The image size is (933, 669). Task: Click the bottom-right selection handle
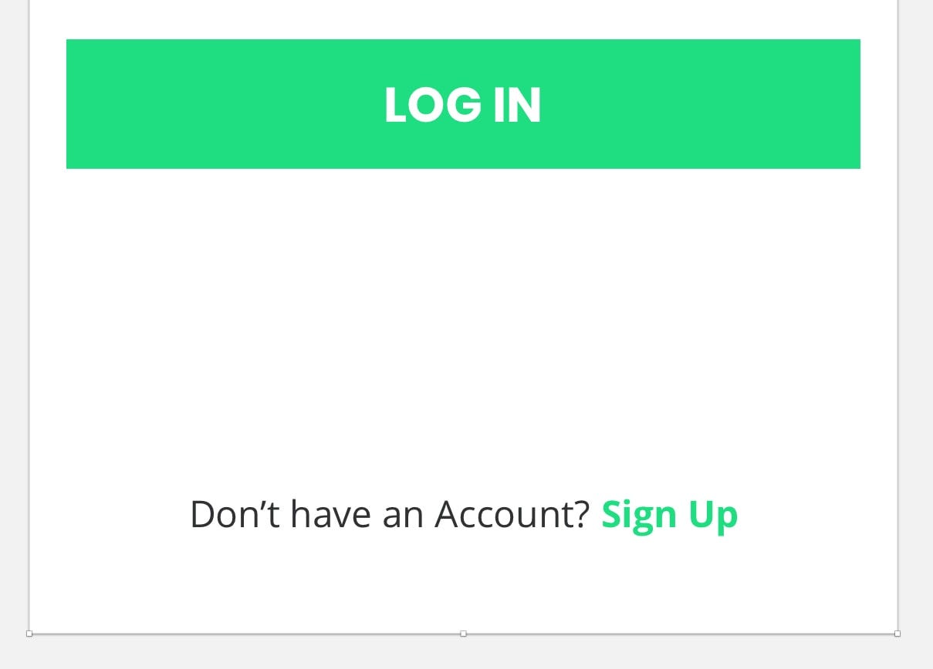[x=898, y=634]
